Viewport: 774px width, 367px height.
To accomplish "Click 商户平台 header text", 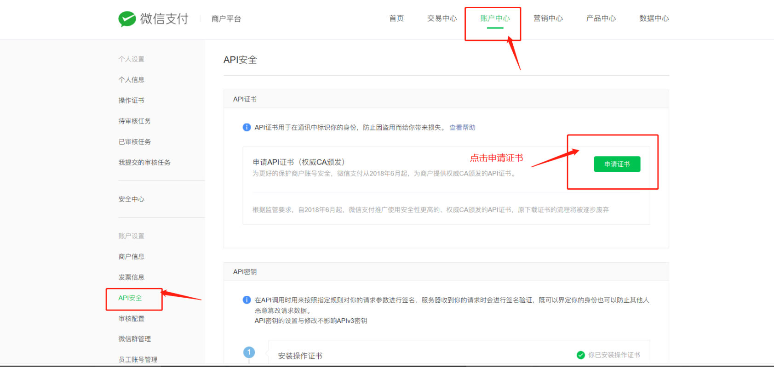I will 226,19.
